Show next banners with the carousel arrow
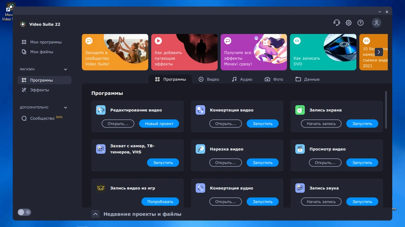Viewport: 405px width, 227px height. click(379, 52)
